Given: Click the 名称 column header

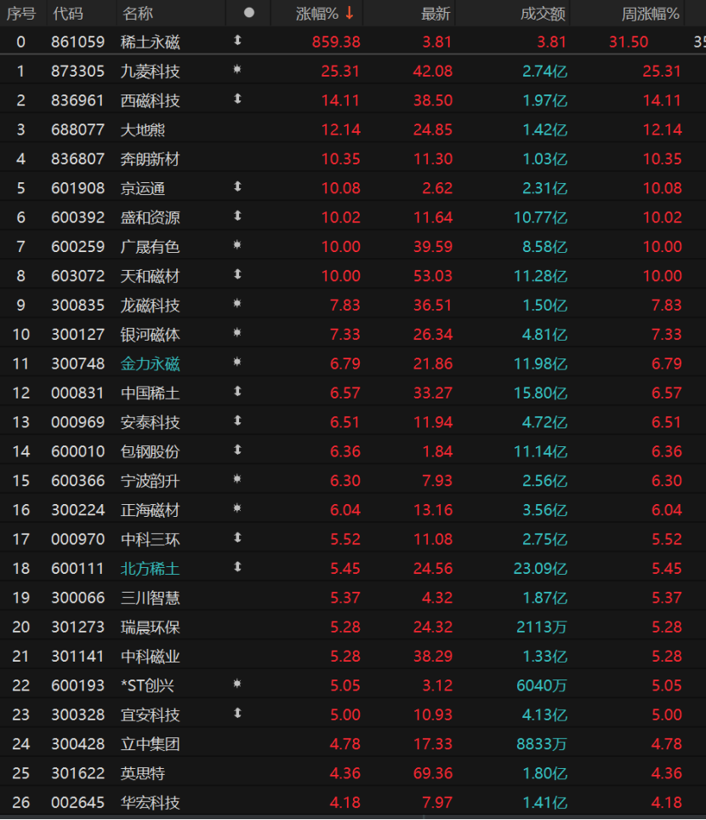Looking at the screenshot, I should coord(138,14).
